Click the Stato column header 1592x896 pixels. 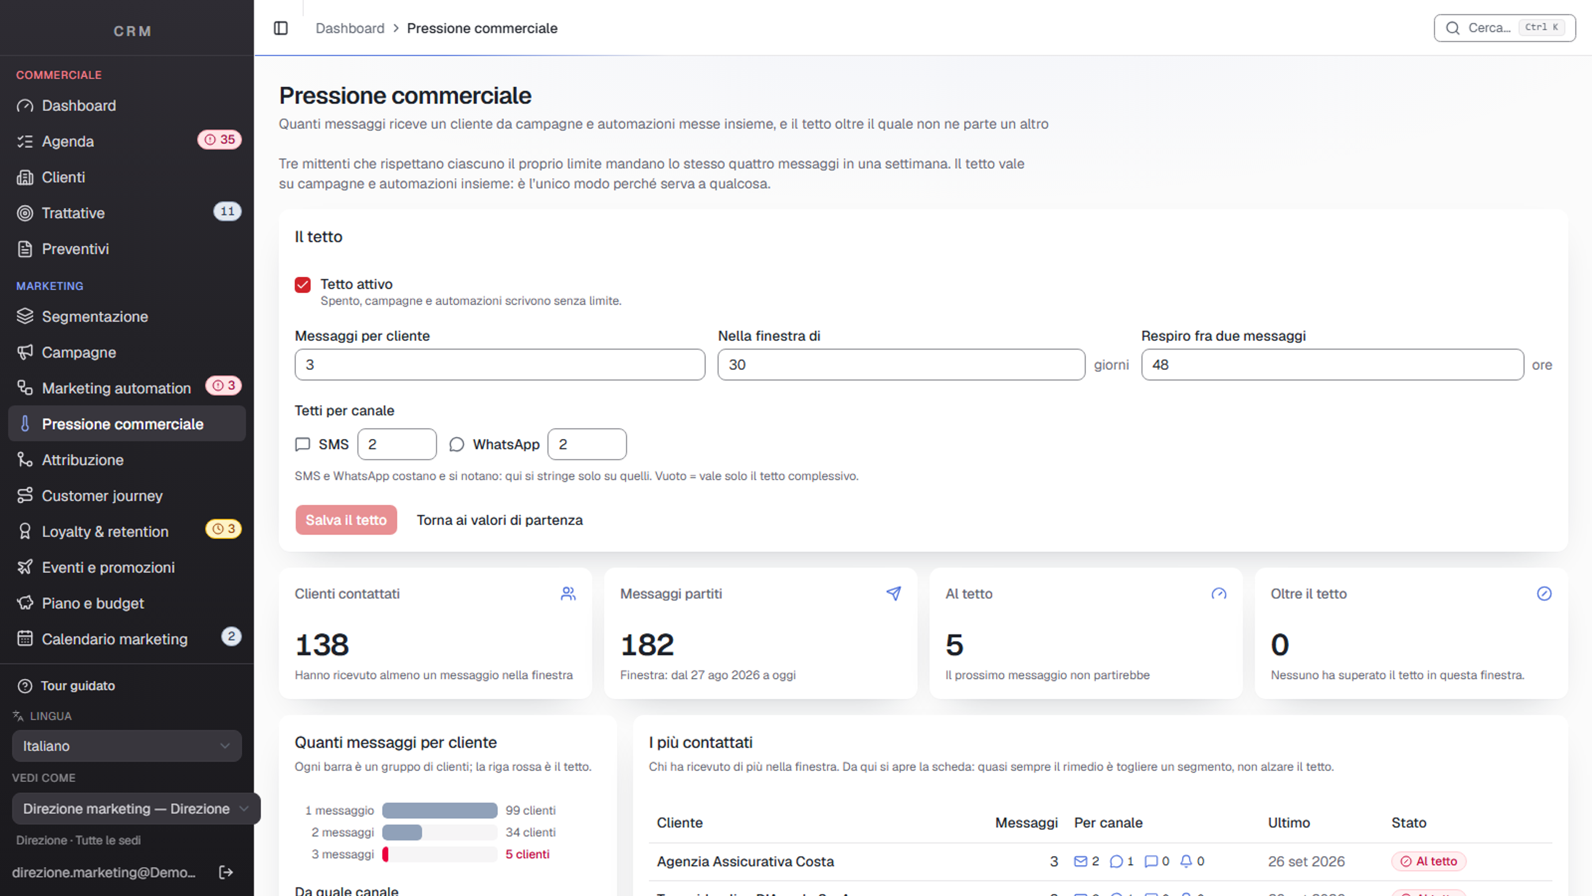tap(1408, 823)
